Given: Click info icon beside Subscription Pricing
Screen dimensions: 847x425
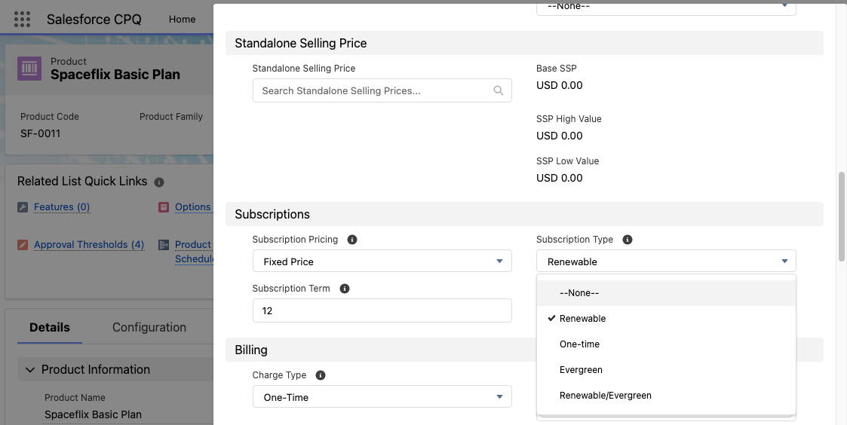Looking at the screenshot, I should point(352,240).
